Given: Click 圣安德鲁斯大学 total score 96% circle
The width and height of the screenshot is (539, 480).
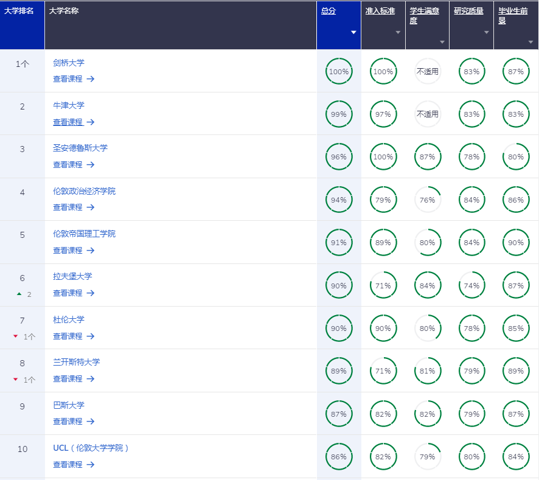Looking at the screenshot, I should click(x=339, y=157).
